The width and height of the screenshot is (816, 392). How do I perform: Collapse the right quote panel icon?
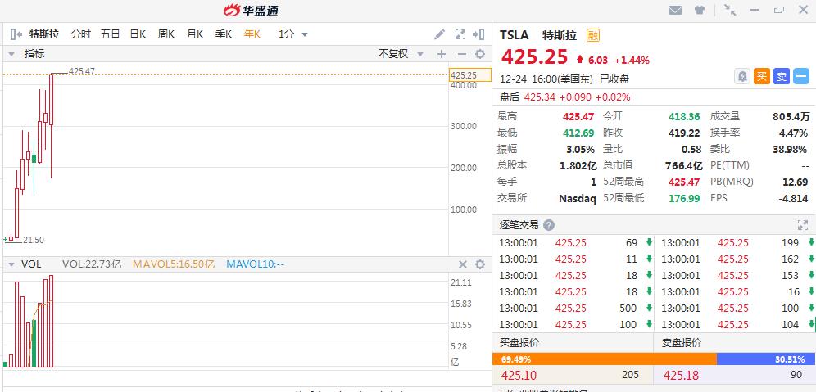(478, 34)
